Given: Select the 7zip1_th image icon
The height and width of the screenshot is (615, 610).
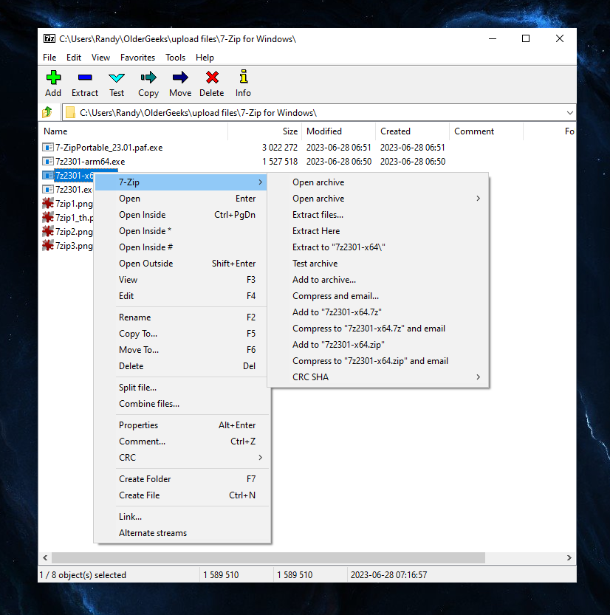Looking at the screenshot, I should pos(48,217).
